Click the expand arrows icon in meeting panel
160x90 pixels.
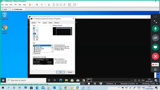pyautogui.click(x=155, y=22)
